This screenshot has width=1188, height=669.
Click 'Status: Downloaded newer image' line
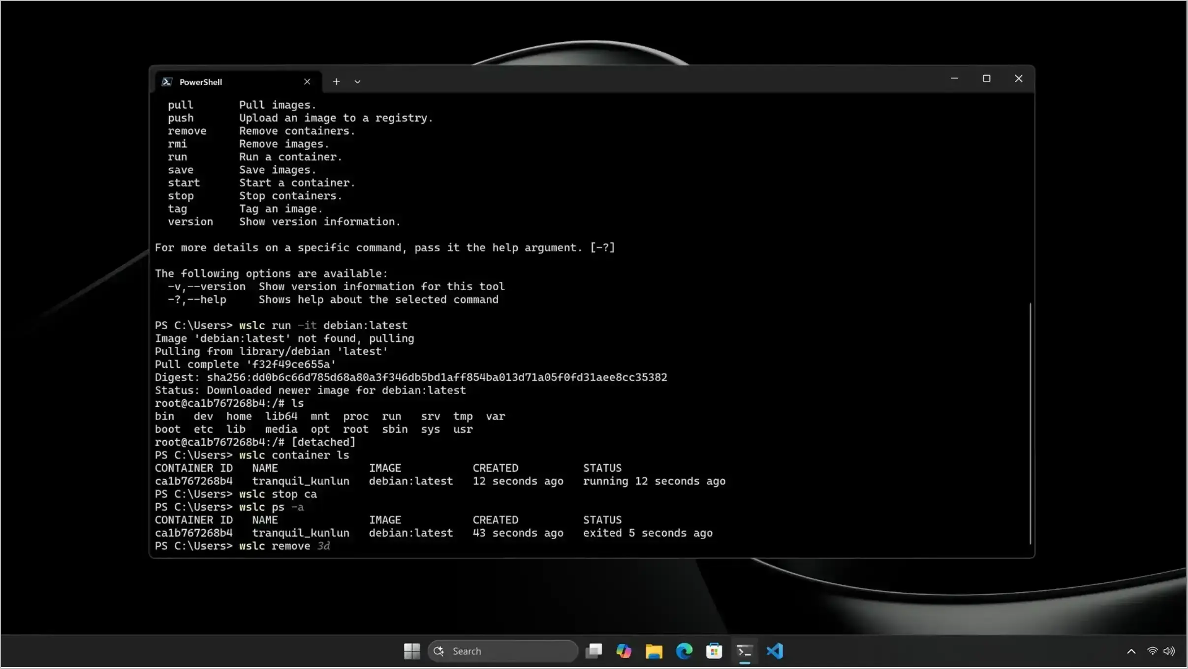tap(311, 391)
